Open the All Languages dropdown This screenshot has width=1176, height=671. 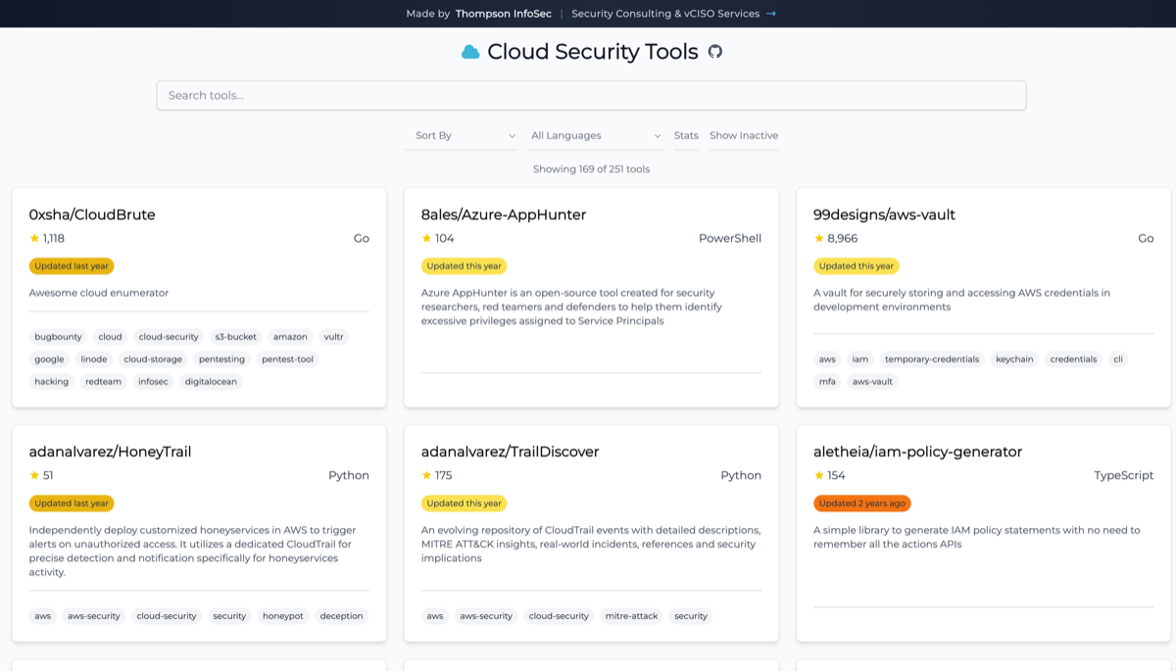(x=595, y=136)
